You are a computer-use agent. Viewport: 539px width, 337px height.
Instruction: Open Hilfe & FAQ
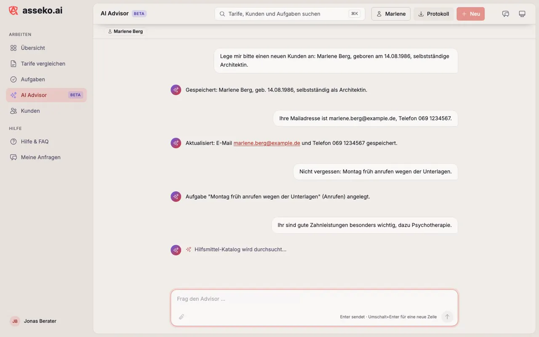point(46,142)
